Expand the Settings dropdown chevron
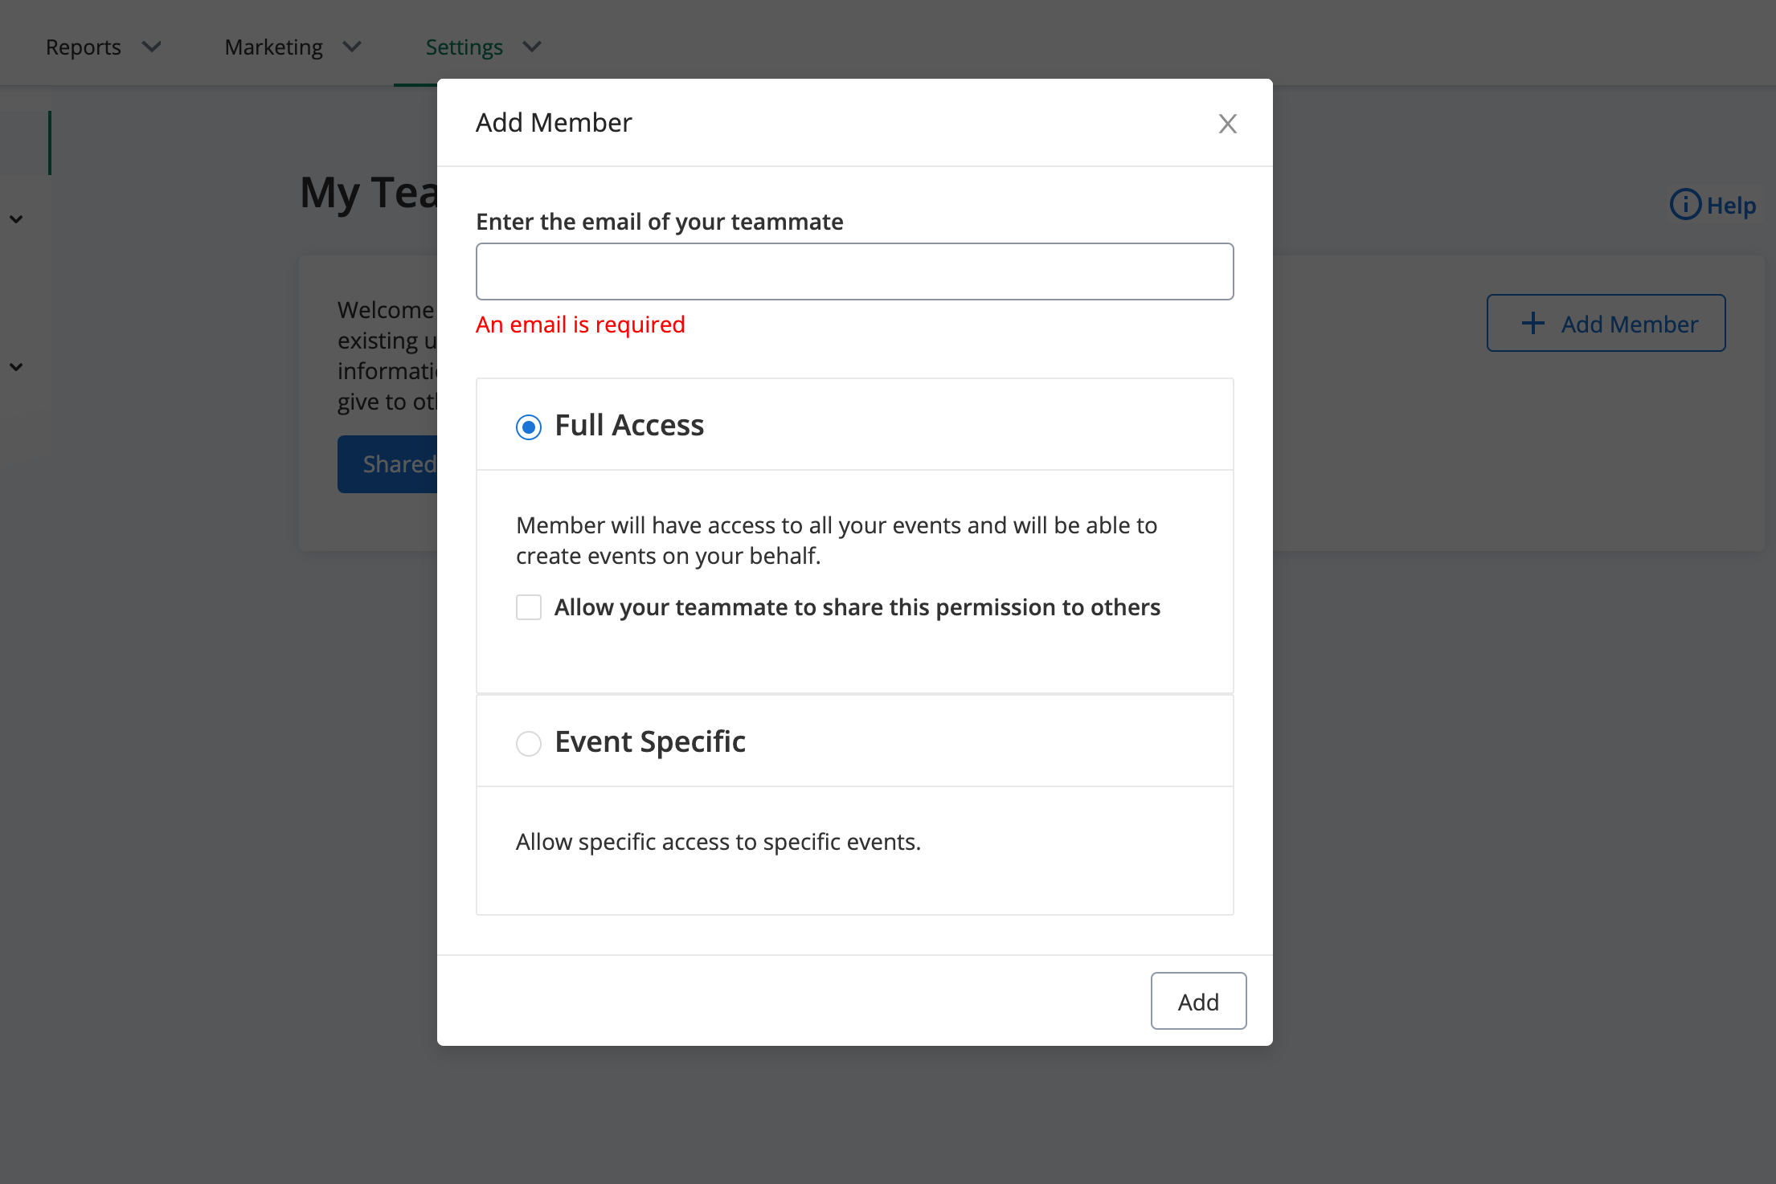 pyautogui.click(x=532, y=47)
